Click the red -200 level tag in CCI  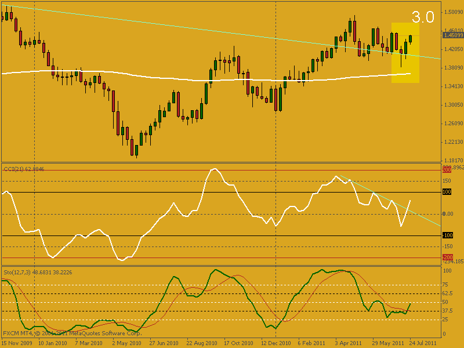pos(447,257)
